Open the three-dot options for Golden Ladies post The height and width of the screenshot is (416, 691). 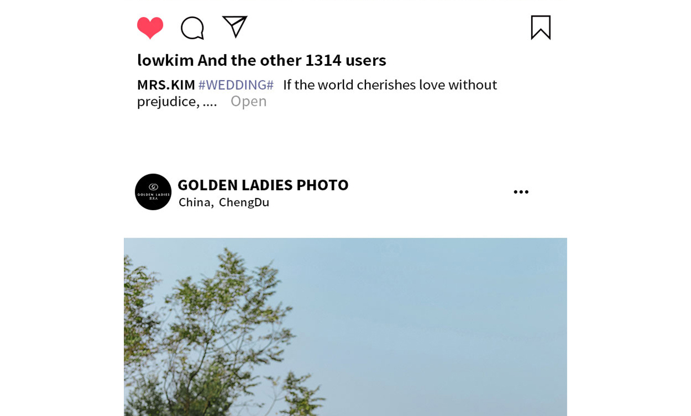tap(521, 192)
